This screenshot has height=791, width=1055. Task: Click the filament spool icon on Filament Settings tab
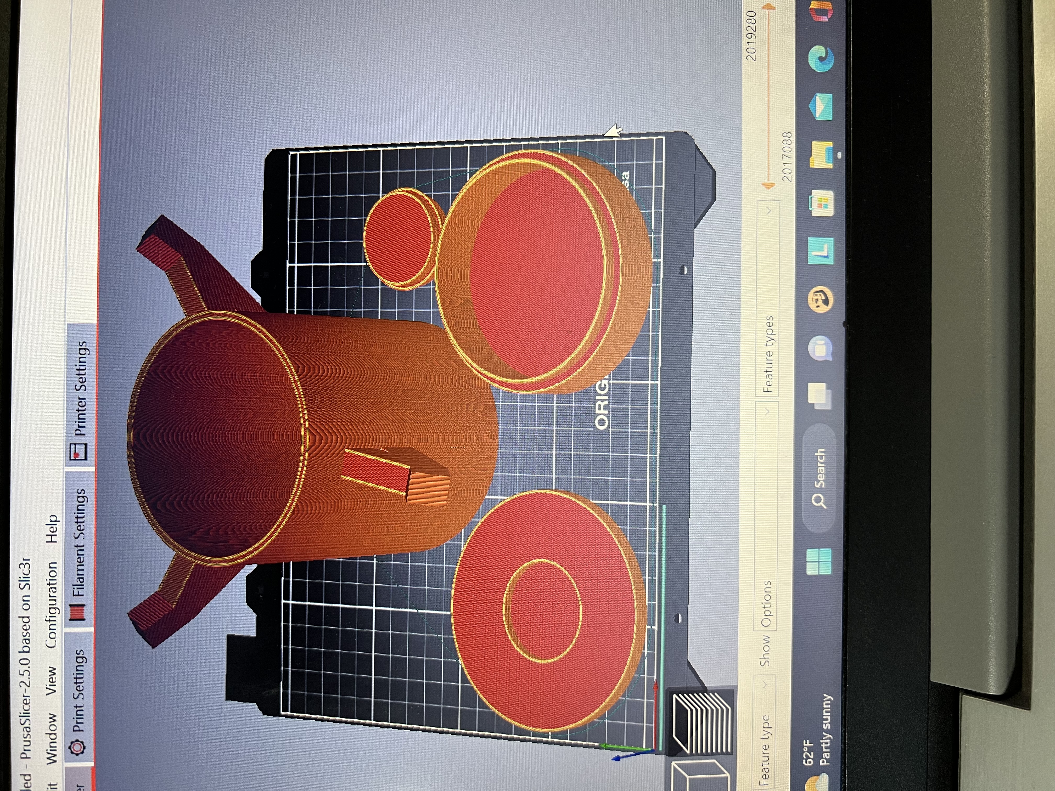tap(77, 613)
